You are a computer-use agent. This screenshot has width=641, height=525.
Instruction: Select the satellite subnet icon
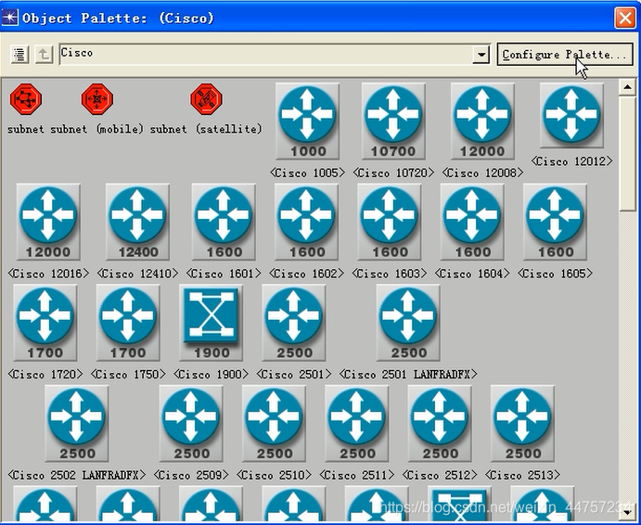pos(207,99)
